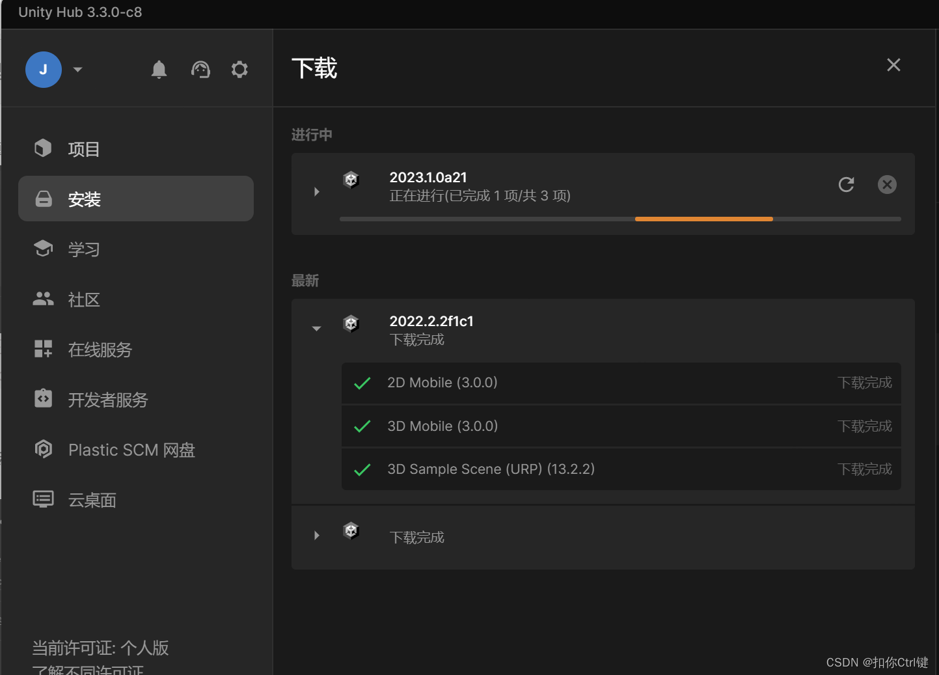Click the 社区 people icon

pos(43,298)
